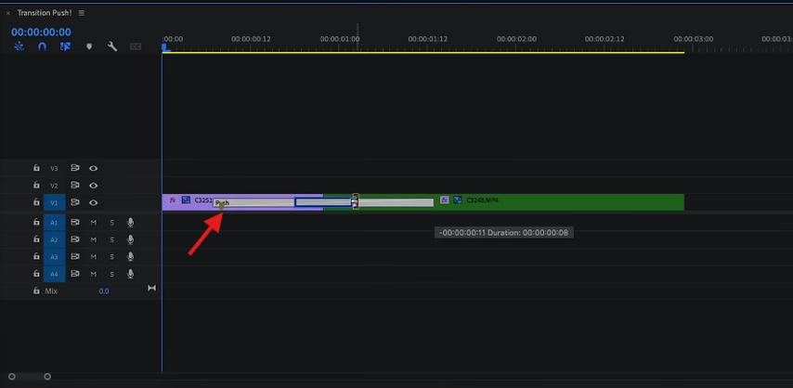Select the C3248.MP4 clip label
The width and height of the screenshot is (793, 388).
coord(483,200)
